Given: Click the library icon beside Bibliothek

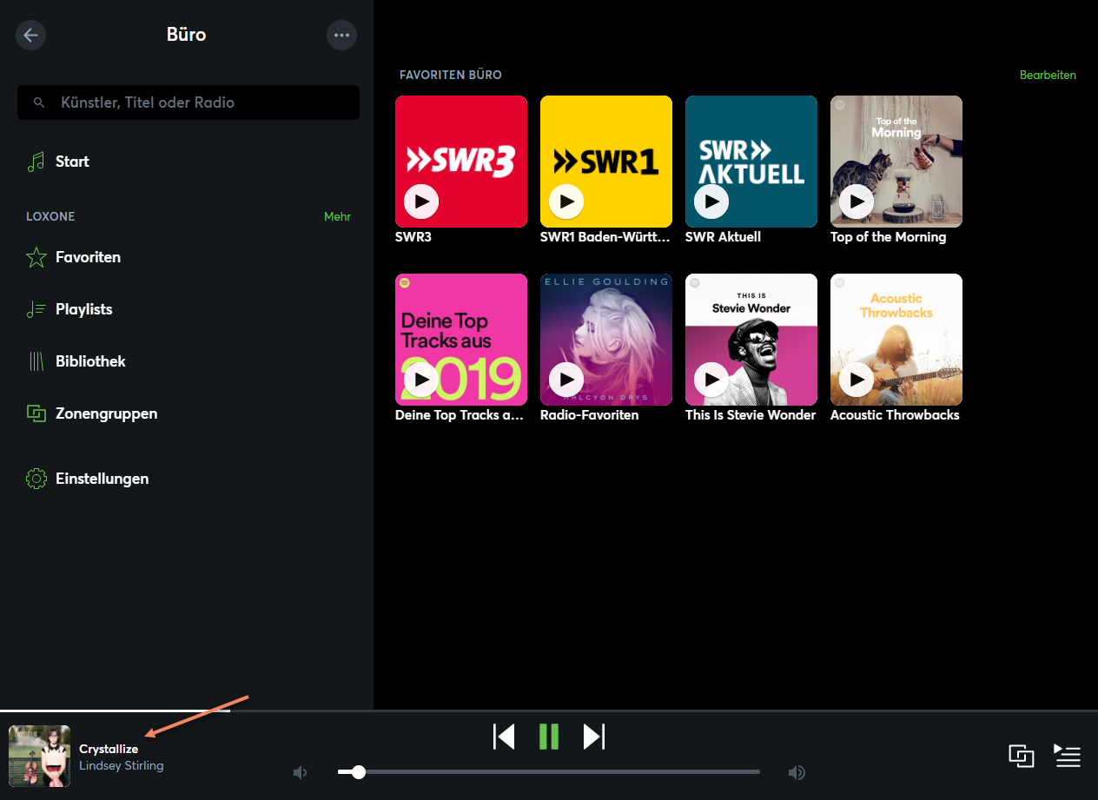Looking at the screenshot, I should coord(36,361).
